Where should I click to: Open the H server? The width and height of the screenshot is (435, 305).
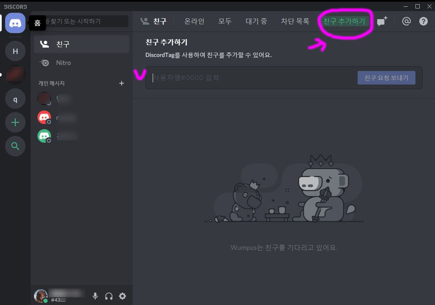coord(15,51)
